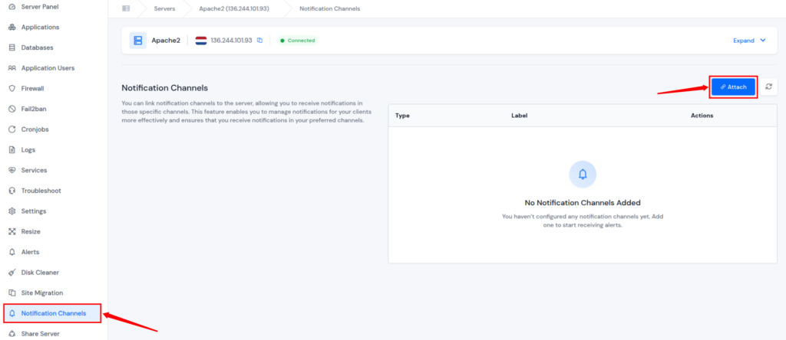
Task: Click the Applications cubes icon
Action: [12, 27]
